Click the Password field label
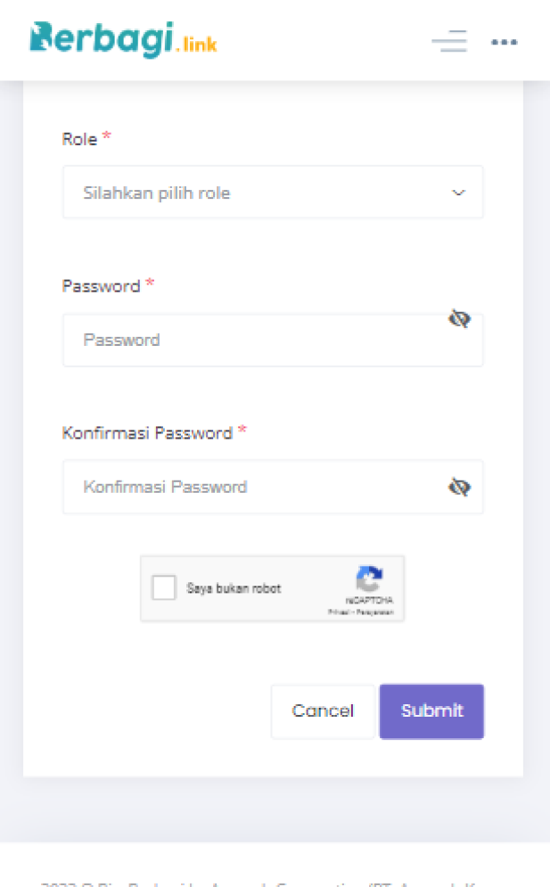The image size is (550, 887). [x=101, y=286]
